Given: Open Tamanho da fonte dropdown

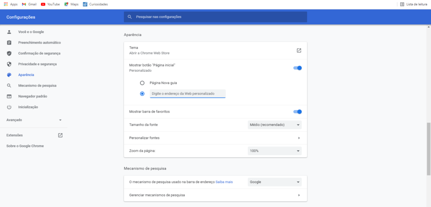Looking at the screenshot, I should pyautogui.click(x=274, y=125).
